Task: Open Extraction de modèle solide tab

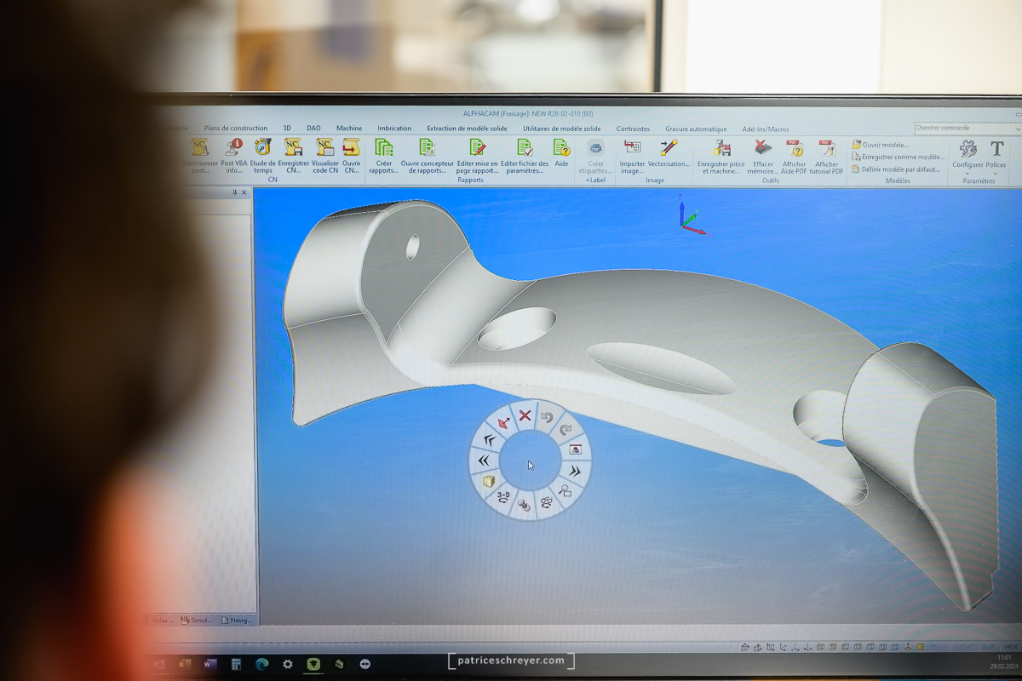Action: (467, 129)
